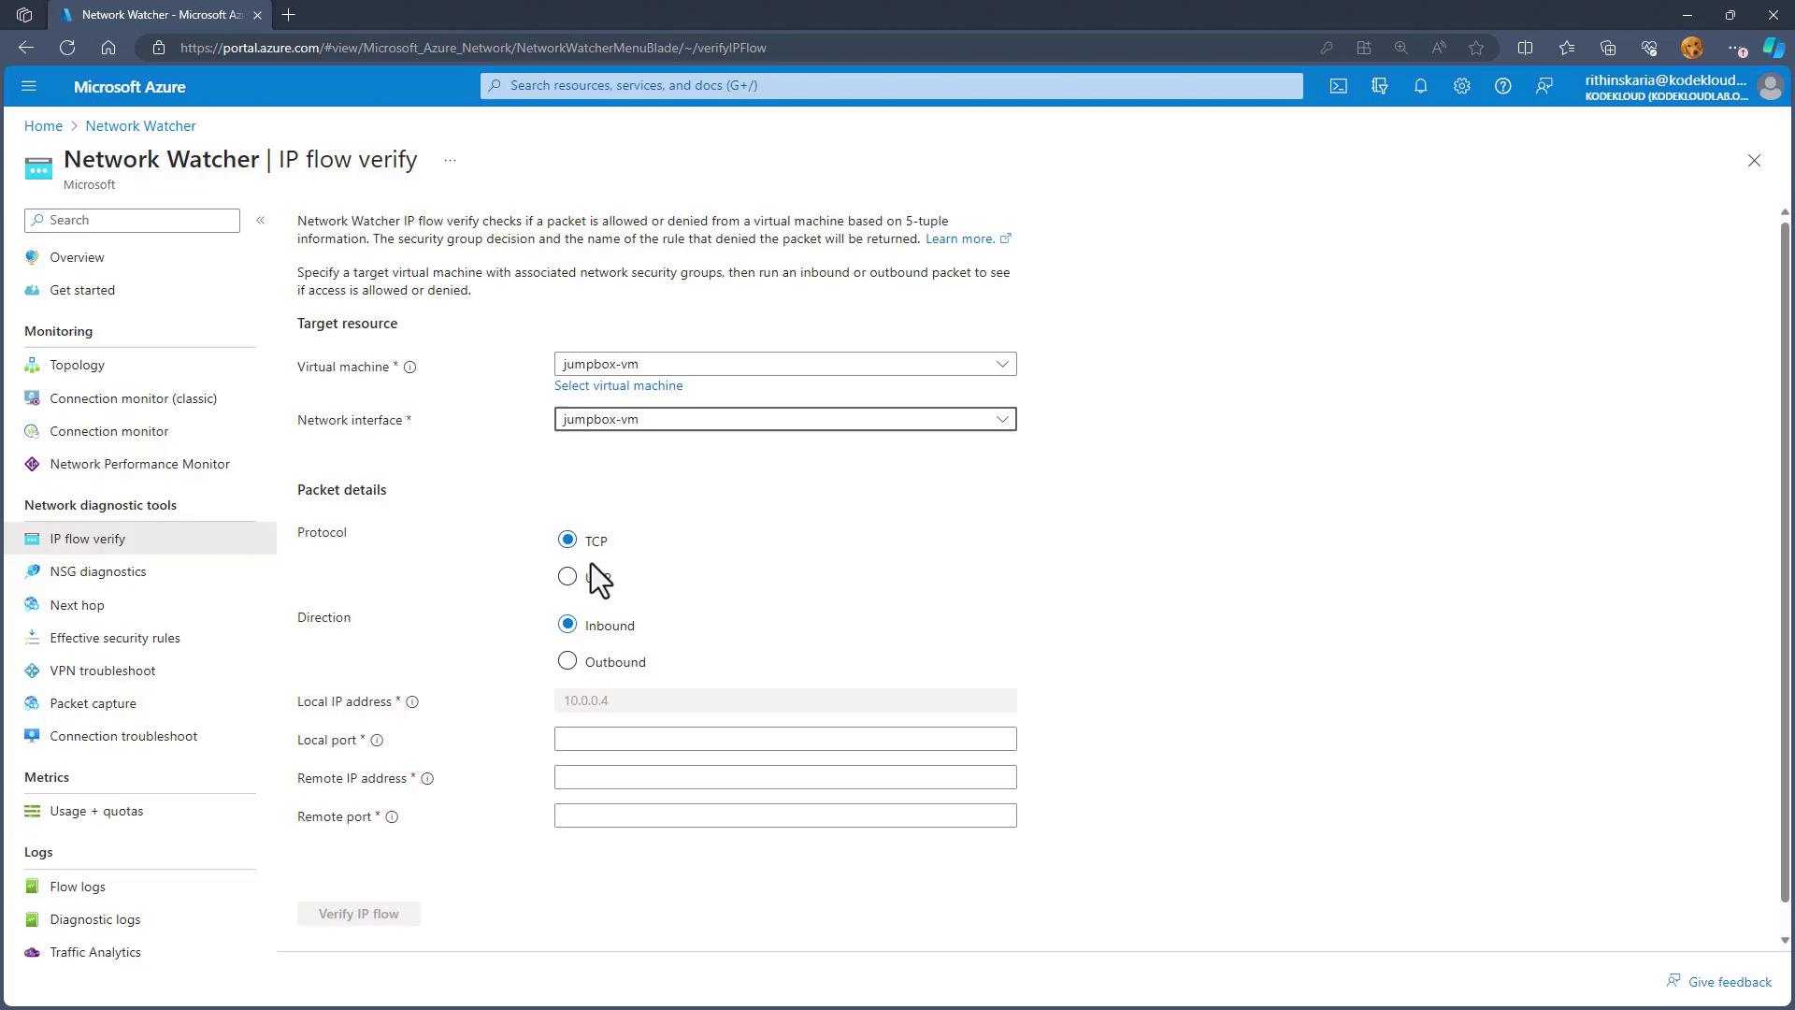Screen dimensions: 1795x1010
Task: Click info icon next to Virtual machine
Action: point(409,368)
